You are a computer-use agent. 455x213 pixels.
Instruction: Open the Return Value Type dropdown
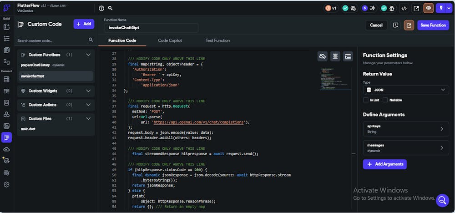(406, 90)
